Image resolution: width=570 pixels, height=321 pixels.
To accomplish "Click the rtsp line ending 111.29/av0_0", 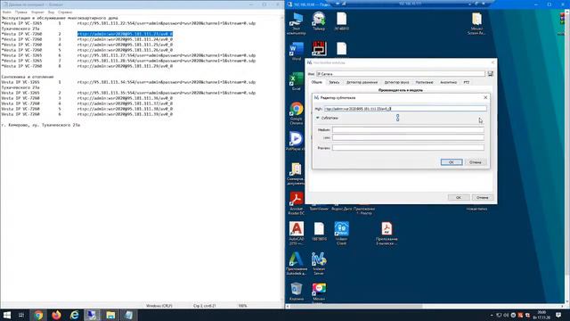I will point(125,66).
